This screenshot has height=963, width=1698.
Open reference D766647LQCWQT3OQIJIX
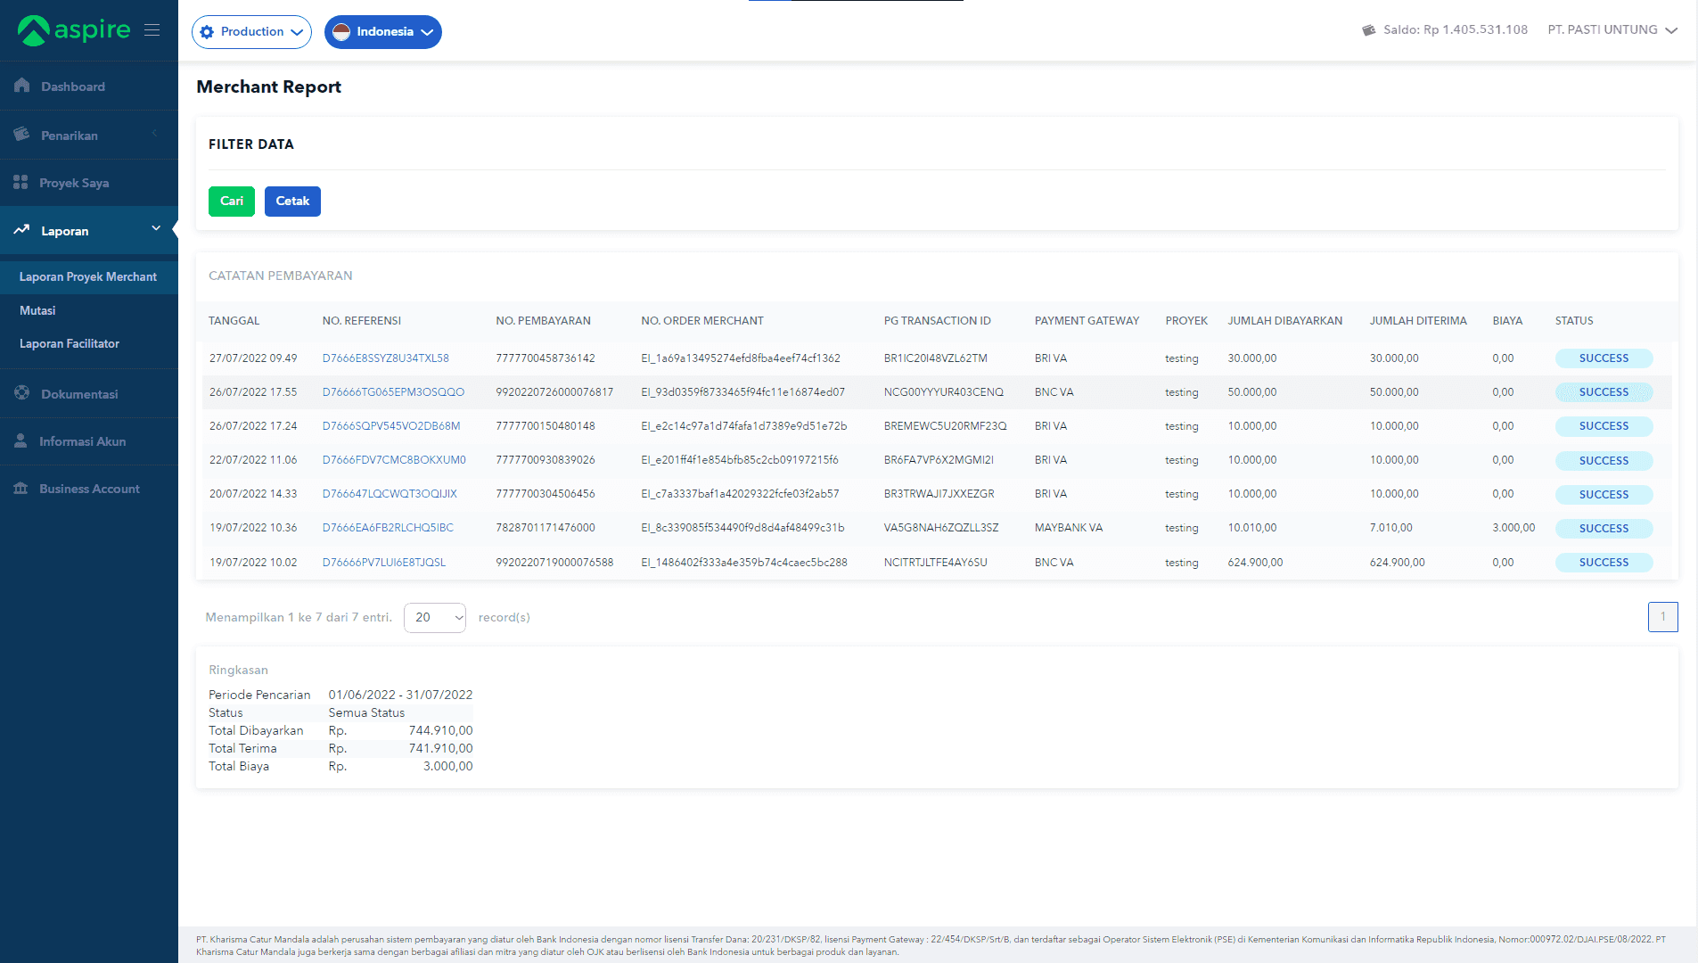point(390,494)
